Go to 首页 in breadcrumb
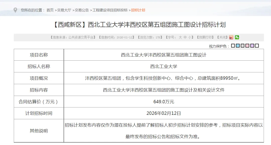This screenshot has width=271, height=145. click(50, 10)
